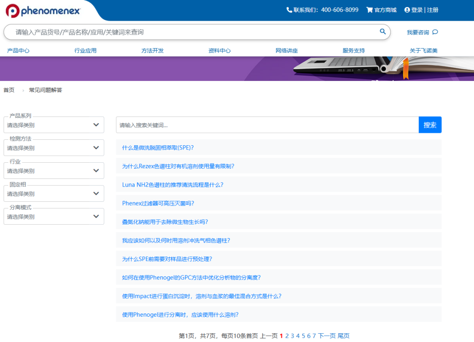Open the 关于飞诺美 menu

(423, 51)
